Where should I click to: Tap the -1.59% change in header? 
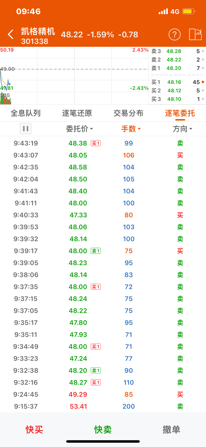click(x=101, y=34)
